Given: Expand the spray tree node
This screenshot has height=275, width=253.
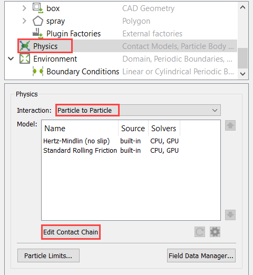Looking at the screenshot, I should tap(24, 21).
